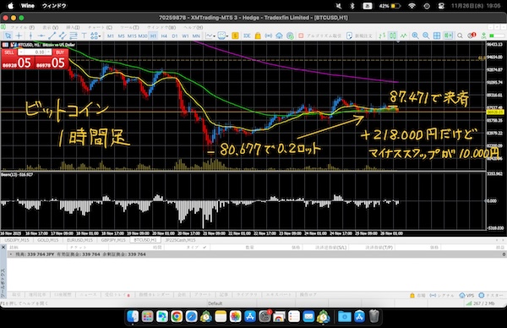507x328 pixels.
Task: Toggle chart auto-scroll shift icon
Action: 448,36
